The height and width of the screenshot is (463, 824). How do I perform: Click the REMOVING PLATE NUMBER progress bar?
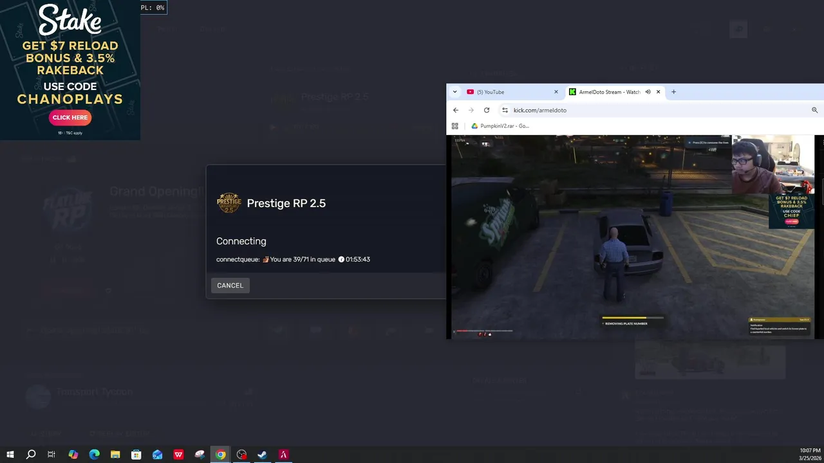tap(633, 320)
